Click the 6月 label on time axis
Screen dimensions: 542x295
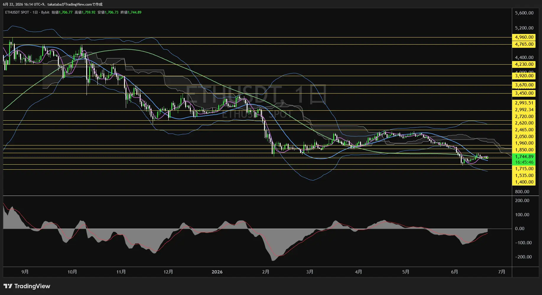point(455,272)
